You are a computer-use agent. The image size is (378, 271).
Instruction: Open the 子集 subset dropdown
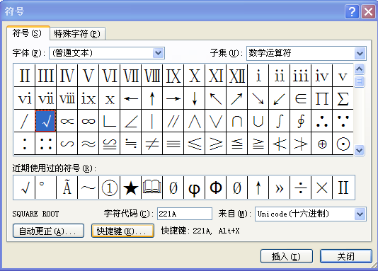(x=360, y=53)
